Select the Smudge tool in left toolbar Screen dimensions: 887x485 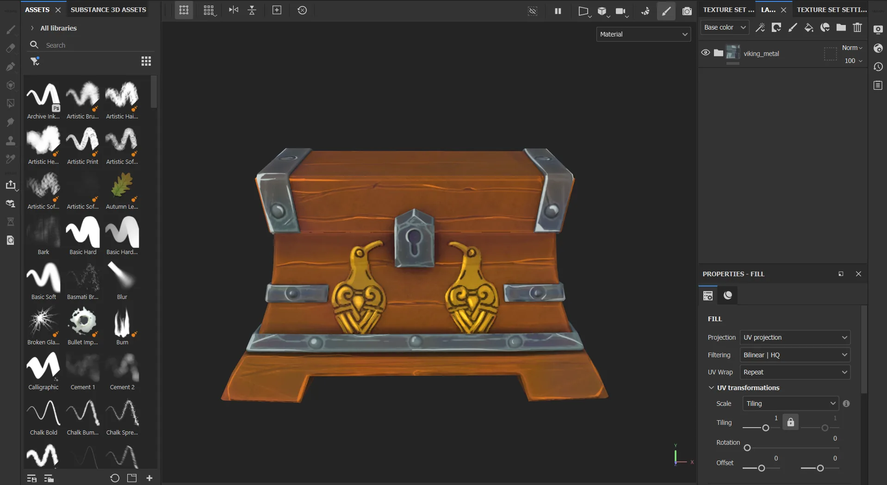coord(10,122)
